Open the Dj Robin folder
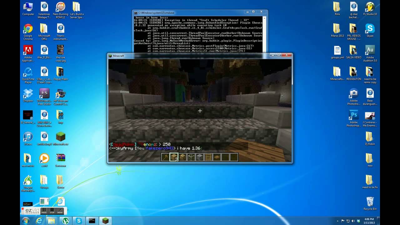This screenshot has height=225, width=400. (370, 138)
